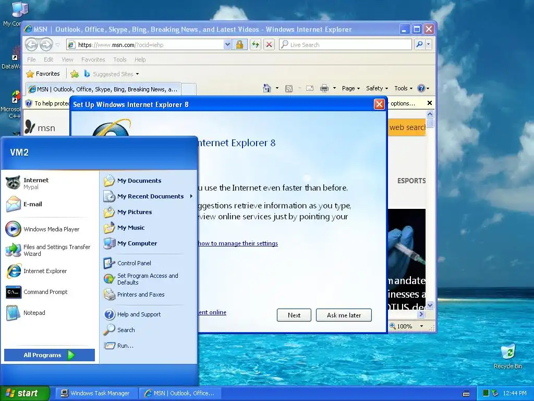The height and width of the screenshot is (401, 534).
Task: Click the Forward arrow in Internet Explorer
Action: (x=46, y=44)
